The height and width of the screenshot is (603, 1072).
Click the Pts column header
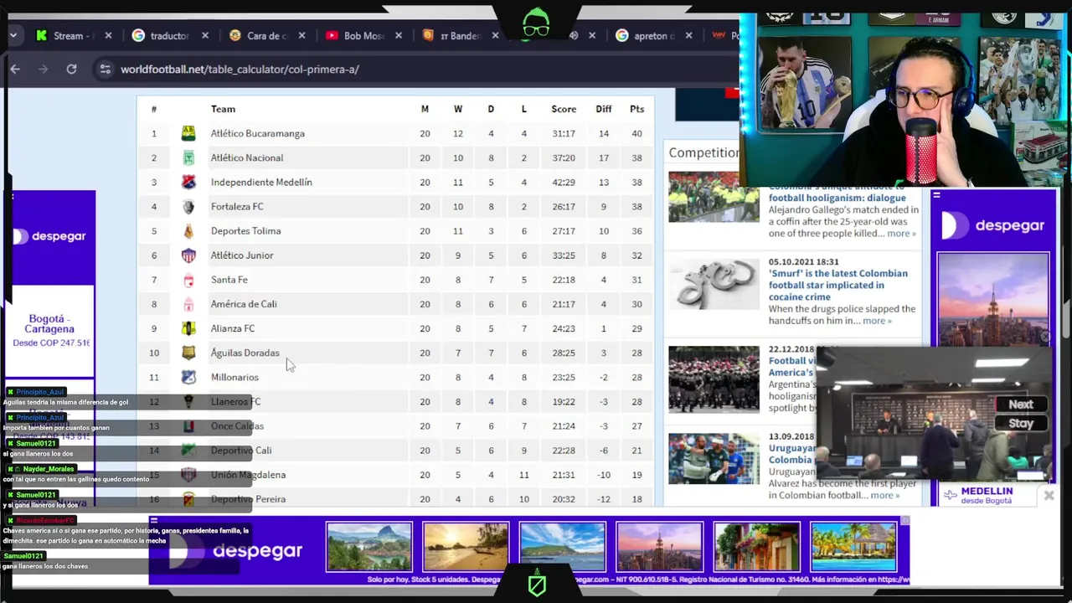tap(636, 109)
